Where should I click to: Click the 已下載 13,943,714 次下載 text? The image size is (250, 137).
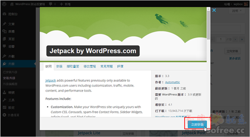coord(174,111)
